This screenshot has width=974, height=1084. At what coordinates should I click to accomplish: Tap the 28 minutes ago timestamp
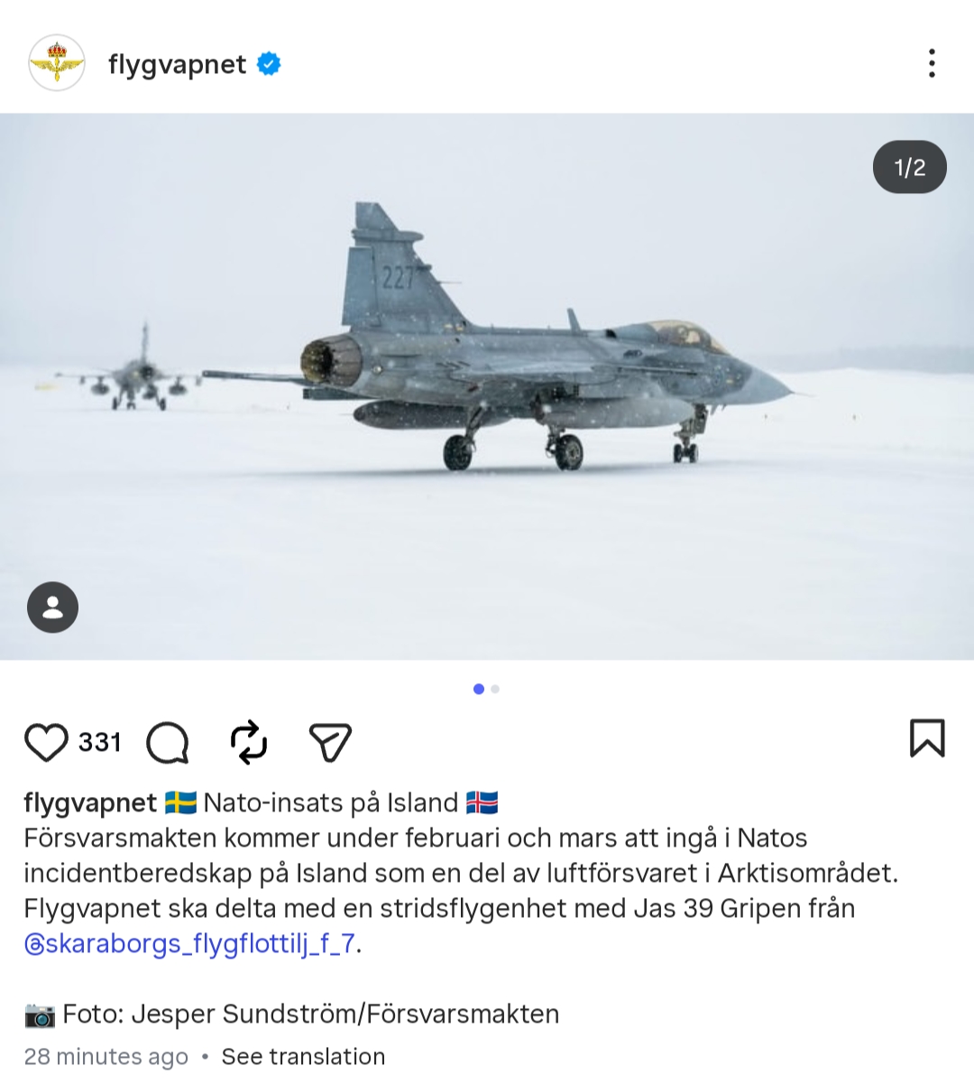[x=106, y=1056]
